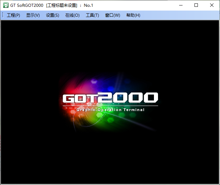Open the 窗口(W) menu
Viewport: 220px width, 185px height.
coord(112,15)
